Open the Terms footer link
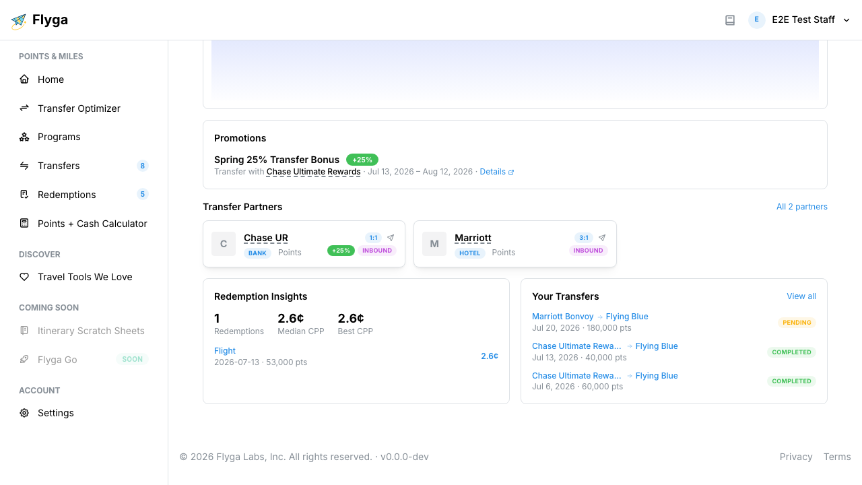The width and height of the screenshot is (862, 485). (837, 457)
